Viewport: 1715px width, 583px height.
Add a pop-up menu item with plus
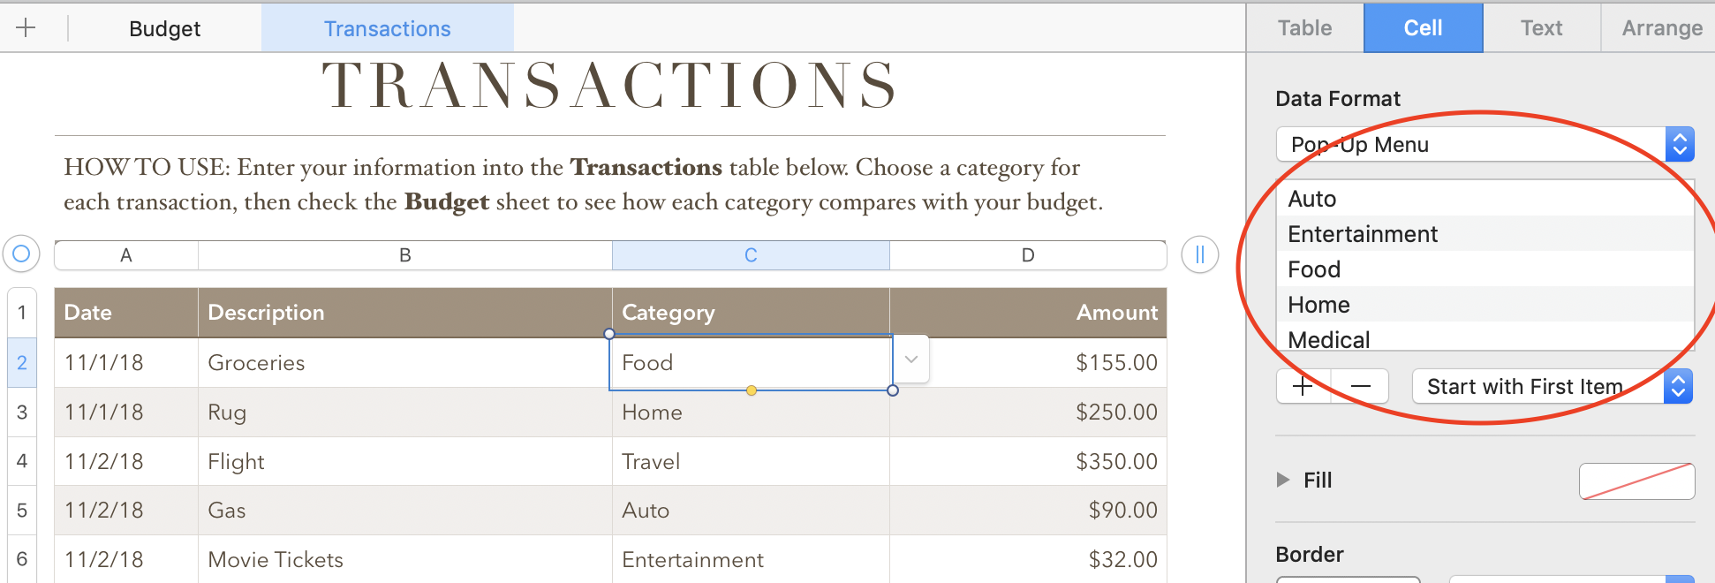[1303, 386]
